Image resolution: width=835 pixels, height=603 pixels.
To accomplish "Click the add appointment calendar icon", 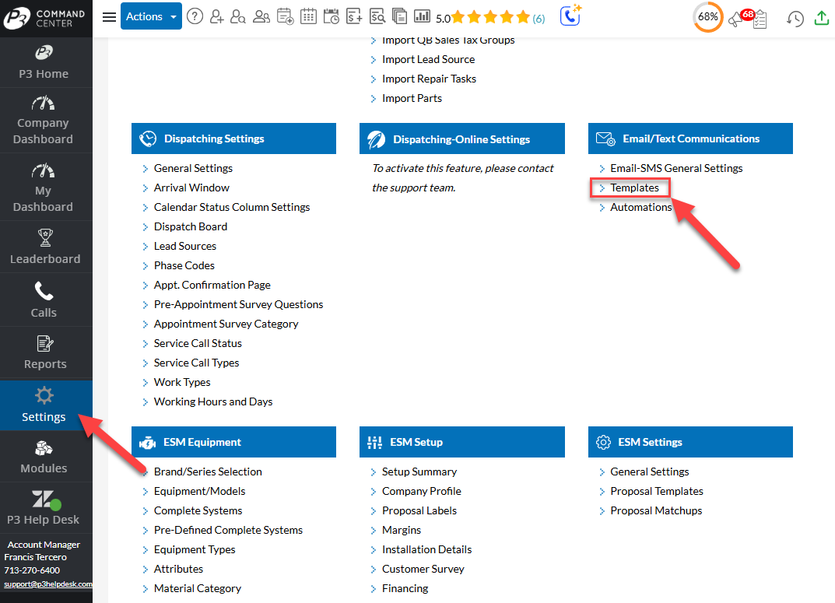I will click(285, 16).
